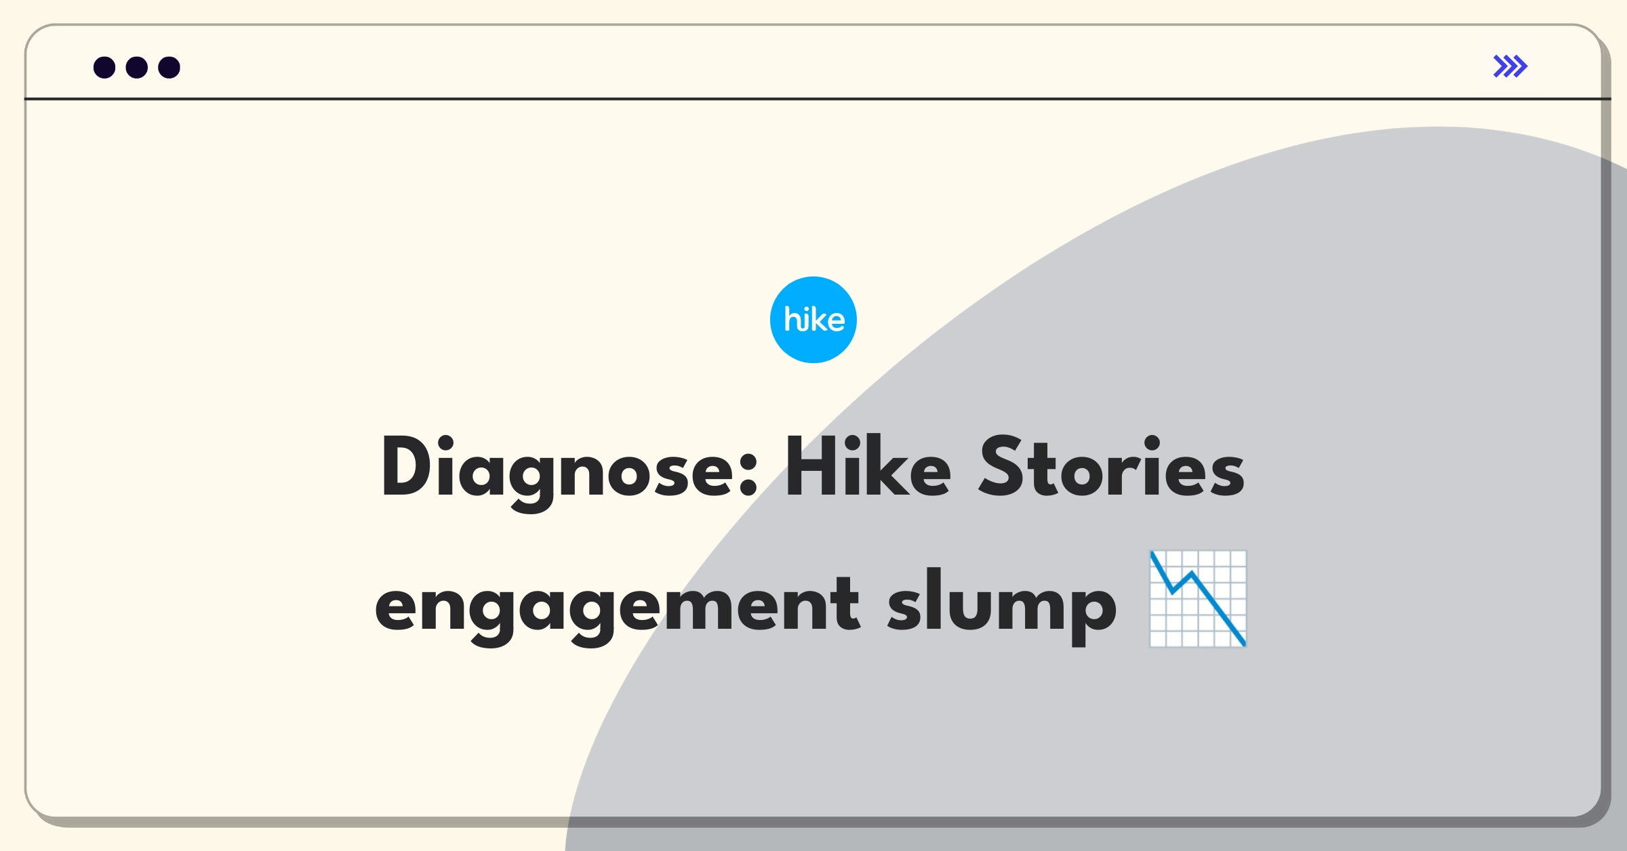This screenshot has height=851, width=1627.
Task: Click the blue Hike logo circle
Action: pos(813,320)
